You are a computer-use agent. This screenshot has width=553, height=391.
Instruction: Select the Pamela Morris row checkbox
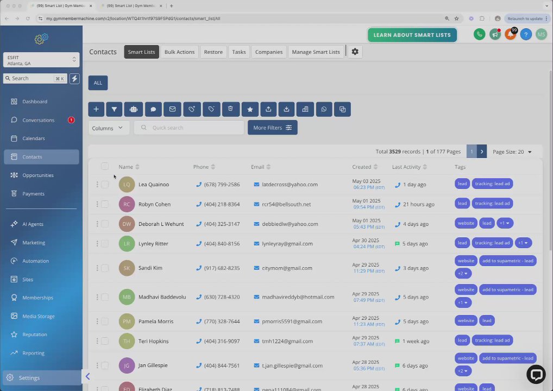coord(105,321)
